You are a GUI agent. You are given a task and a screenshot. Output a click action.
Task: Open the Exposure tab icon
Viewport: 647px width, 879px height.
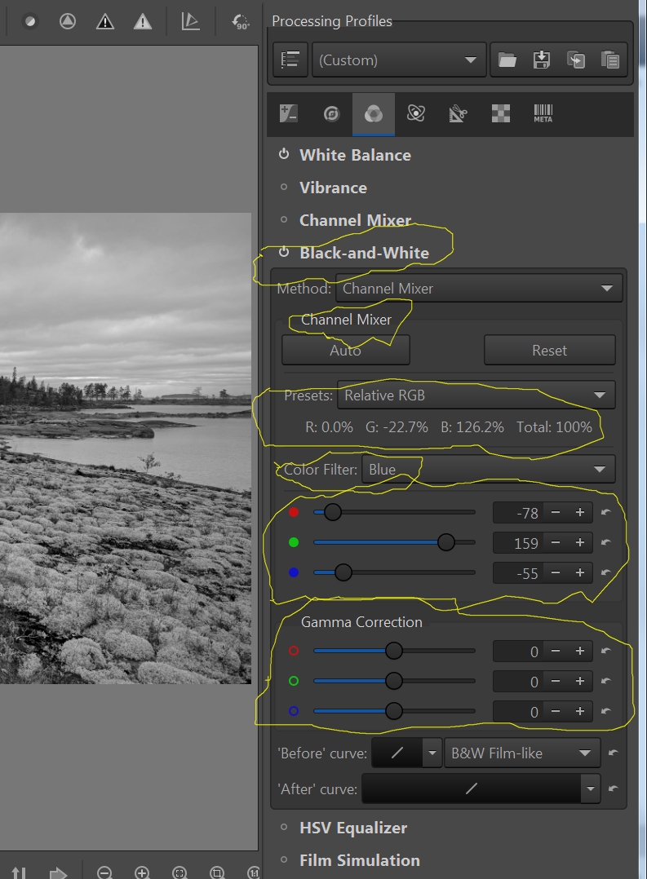point(289,114)
